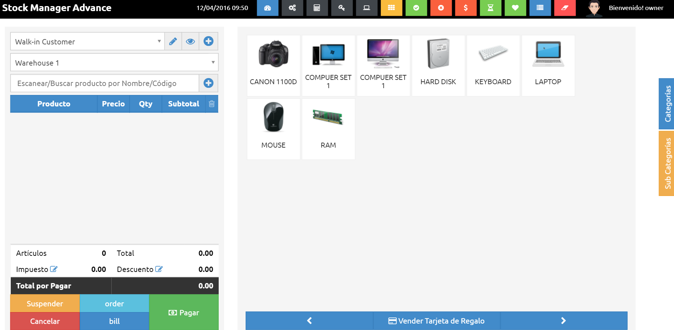
Task: Edit Descuento using its pencil icon
Action: pyautogui.click(x=159, y=269)
